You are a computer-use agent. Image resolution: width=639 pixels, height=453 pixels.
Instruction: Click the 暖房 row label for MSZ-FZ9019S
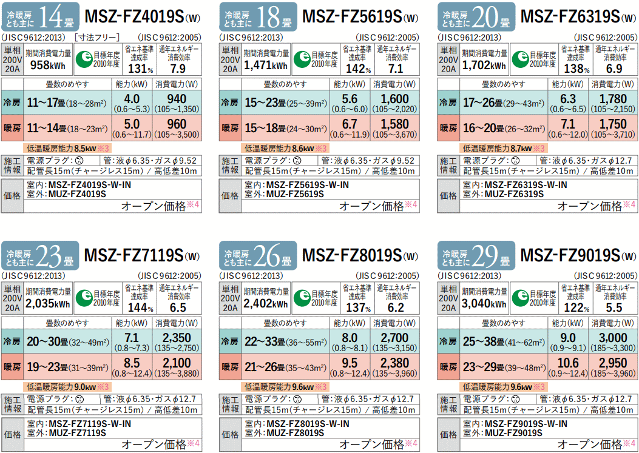tap(448, 367)
